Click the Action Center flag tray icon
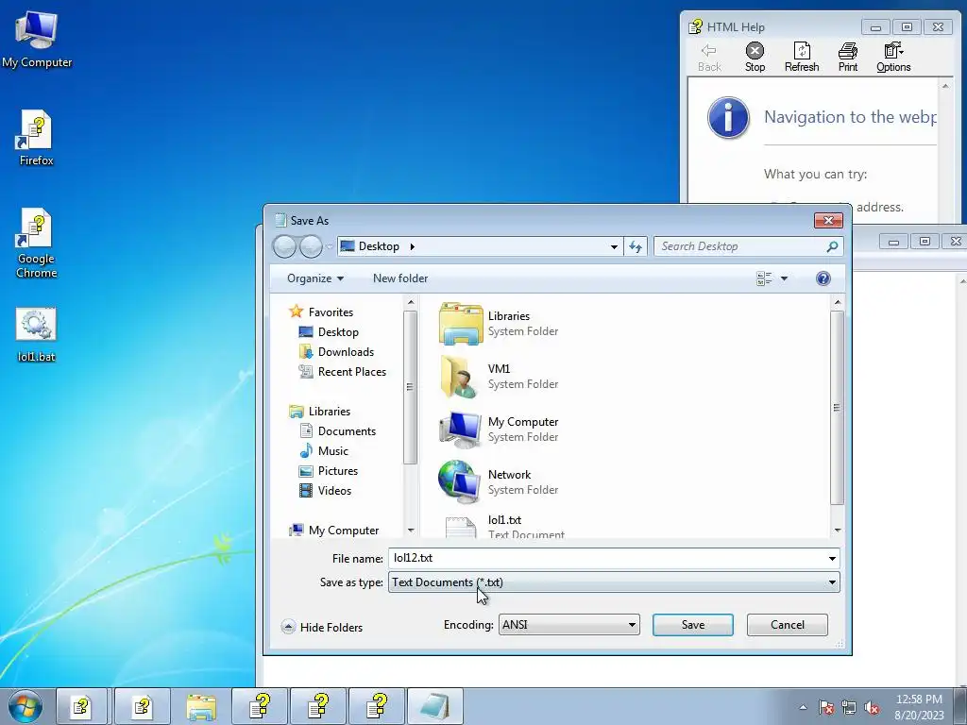Viewport: 967px width, 725px height. pos(825,707)
